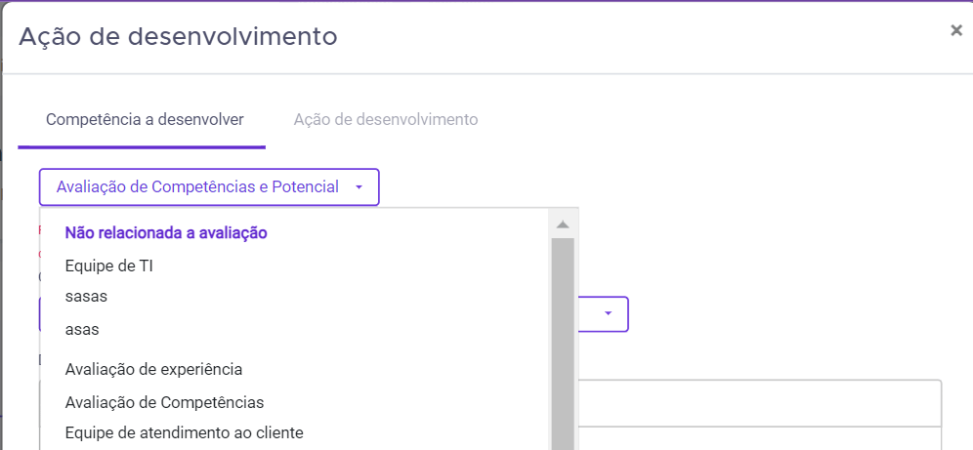
Task: Expand the second dropdown via its caret
Action: coord(608,314)
